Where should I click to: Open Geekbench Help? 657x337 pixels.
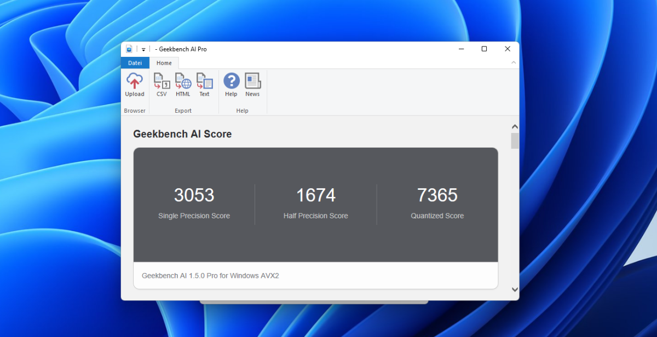231,85
